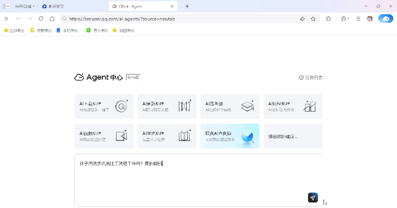The image size is (397, 208).
Task: Click the blue cloud AI assistant button
Action: 386,18
